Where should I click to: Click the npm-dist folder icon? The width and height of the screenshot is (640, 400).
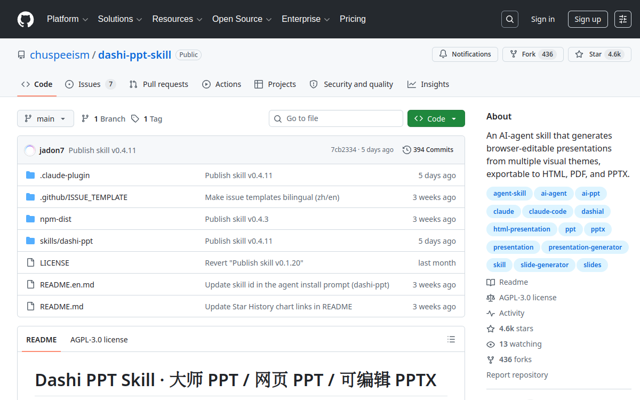coord(30,219)
